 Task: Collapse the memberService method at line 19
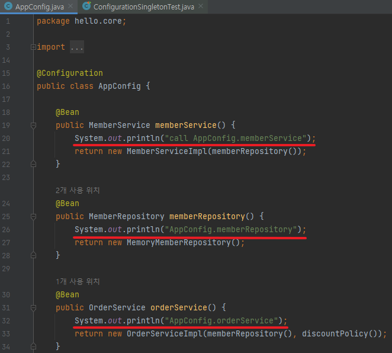(x=33, y=125)
